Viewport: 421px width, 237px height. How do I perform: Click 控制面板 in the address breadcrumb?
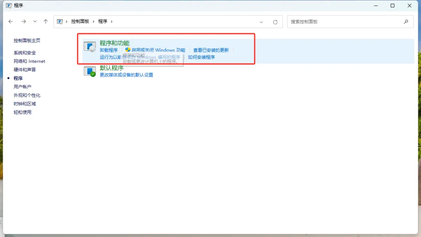coord(80,21)
